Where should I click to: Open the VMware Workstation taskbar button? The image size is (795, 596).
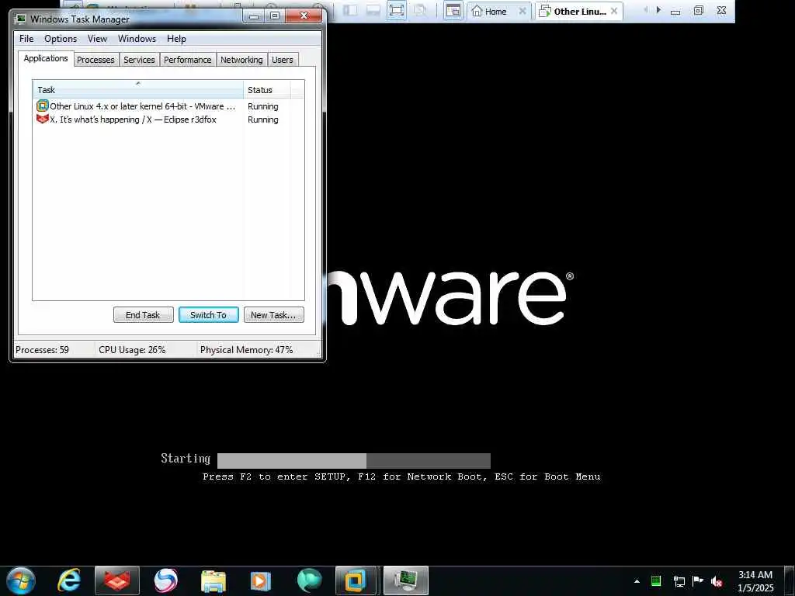[356, 580]
